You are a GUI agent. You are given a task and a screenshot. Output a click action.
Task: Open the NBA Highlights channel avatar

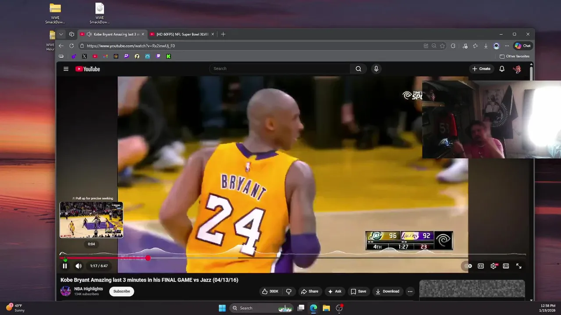pos(66,291)
